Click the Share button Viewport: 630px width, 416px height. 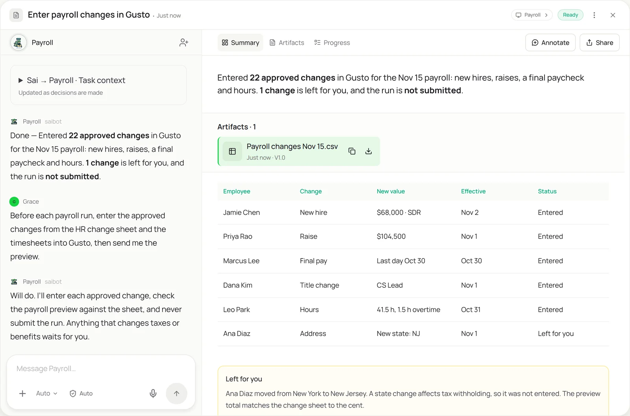point(599,42)
